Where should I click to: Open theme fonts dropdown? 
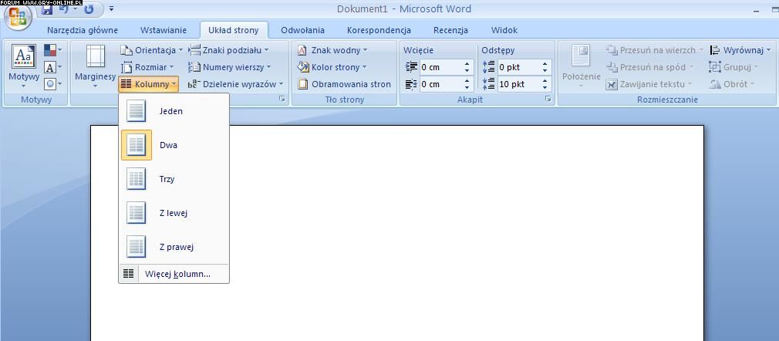(53, 67)
